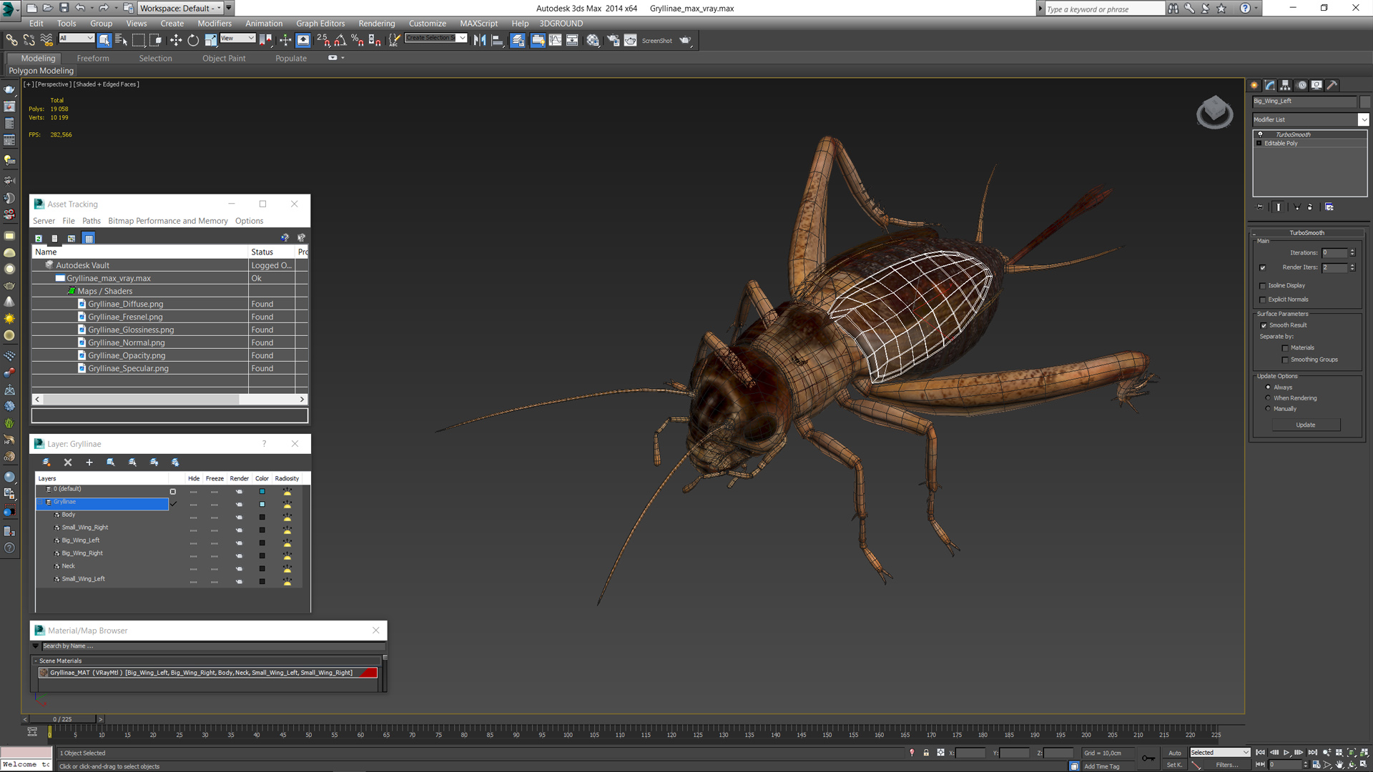The width and height of the screenshot is (1373, 772).
Task: Open the Curve Editor toolbar icon
Action: (555, 41)
